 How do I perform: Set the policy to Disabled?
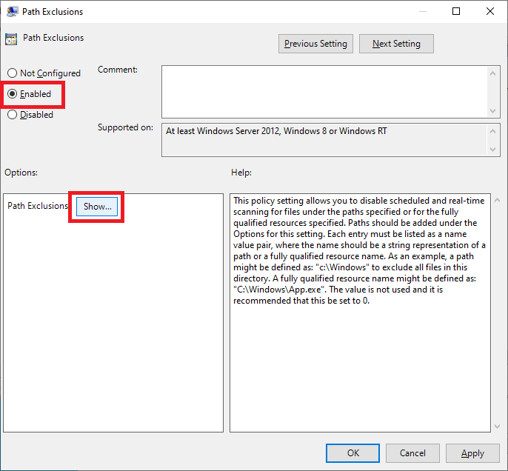pos(12,115)
